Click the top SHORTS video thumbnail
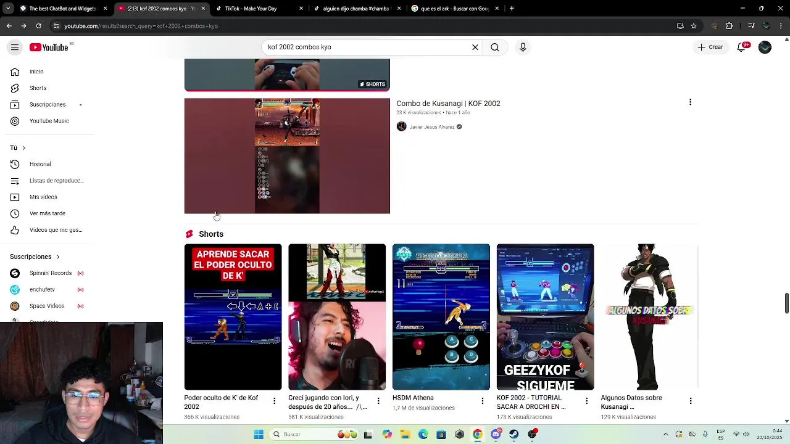The image size is (790, 444). [287, 75]
